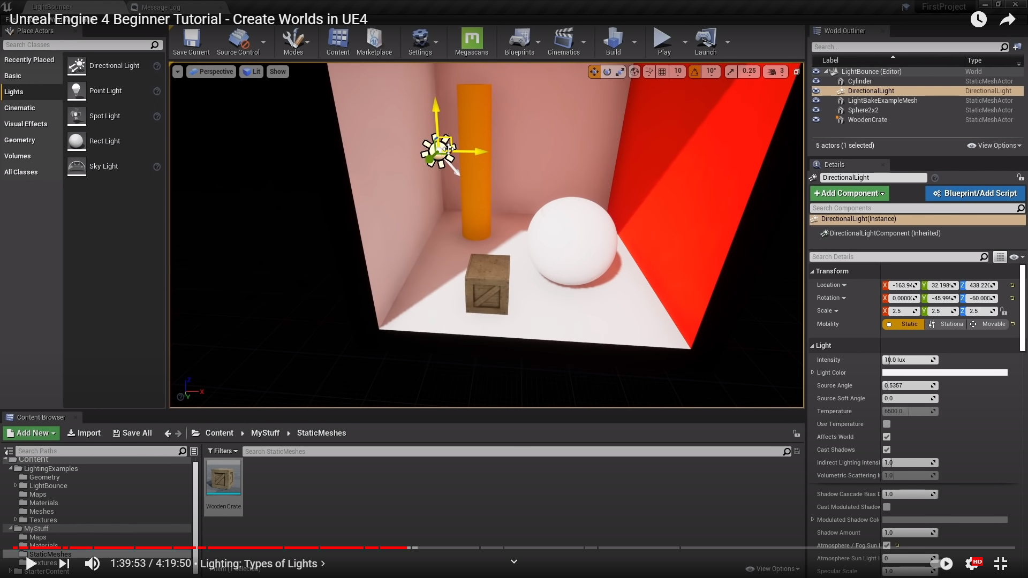Viewport: 1028px width, 578px height.
Task: Click the Blueprint/Add Script button
Action: click(x=975, y=193)
